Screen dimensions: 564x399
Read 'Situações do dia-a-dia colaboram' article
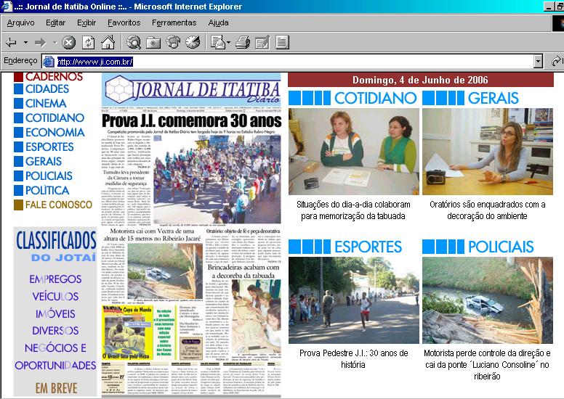pos(353,210)
